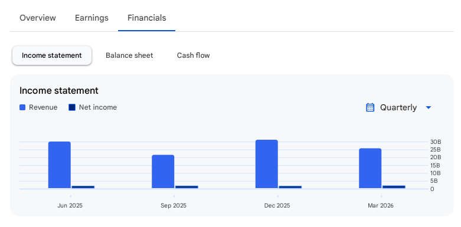Click the Mar 2026 axis label

(381, 206)
